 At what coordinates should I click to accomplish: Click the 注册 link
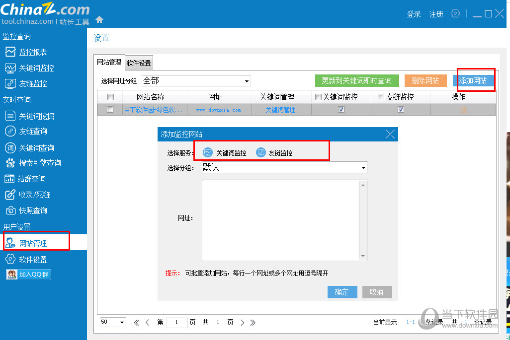[436, 14]
